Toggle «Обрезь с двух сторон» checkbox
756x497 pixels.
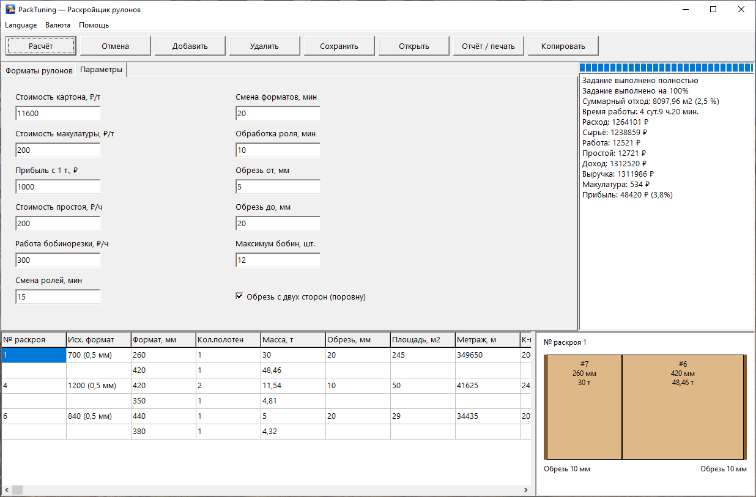(239, 296)
